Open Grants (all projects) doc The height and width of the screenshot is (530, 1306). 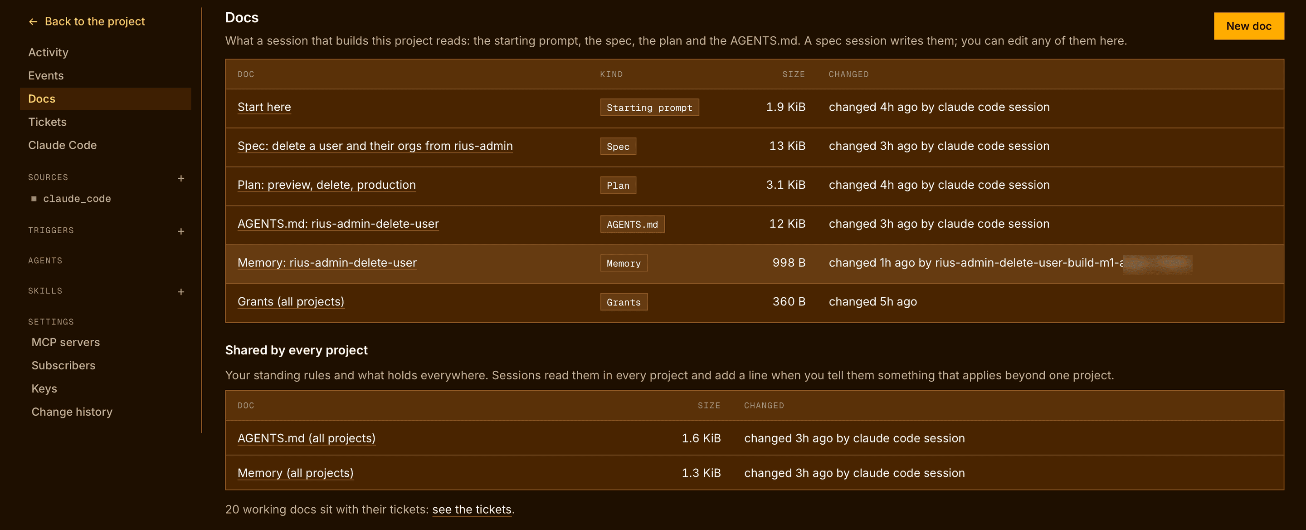point(291,302)
